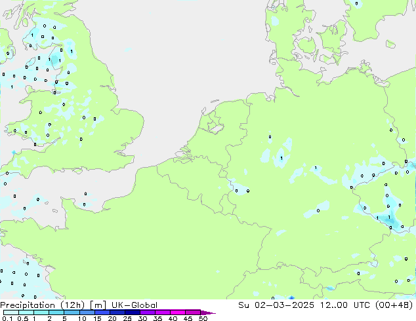Image resolution: width=416 pixels, height=321 pixels.
Task: Click the '(00+48)' forecast offset text
Action: click(x=394, y=305)
